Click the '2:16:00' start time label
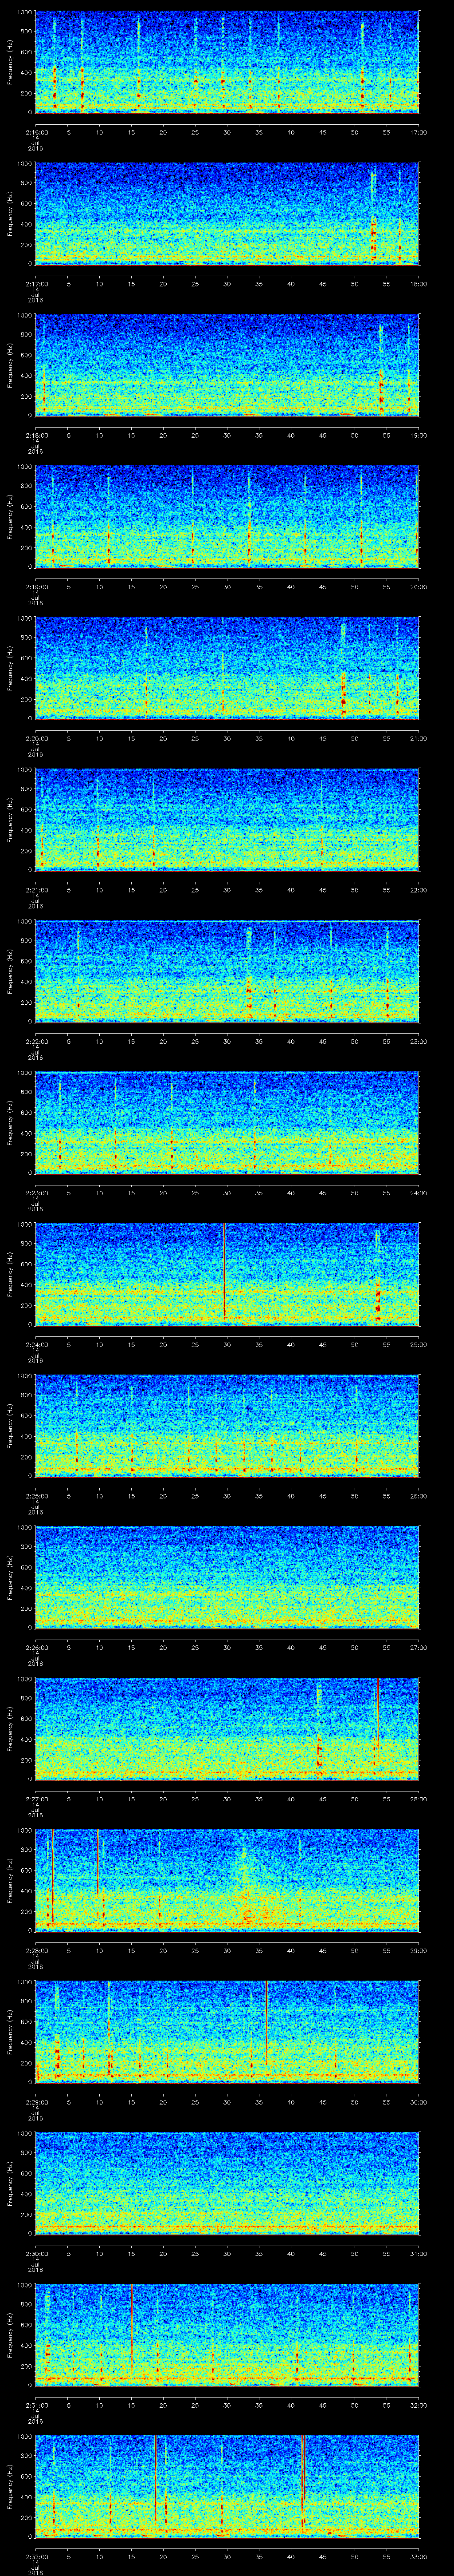The width and height of the screenshot is (454, 2576). [x=36, y=132]
